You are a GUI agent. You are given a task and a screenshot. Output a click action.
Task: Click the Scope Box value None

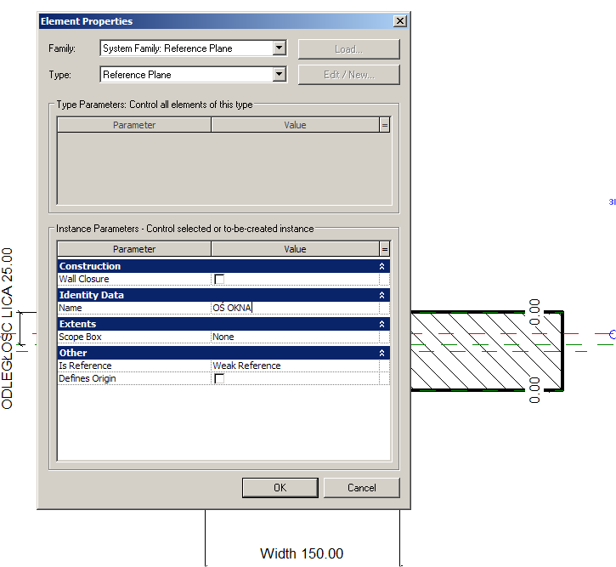[294, 337]
